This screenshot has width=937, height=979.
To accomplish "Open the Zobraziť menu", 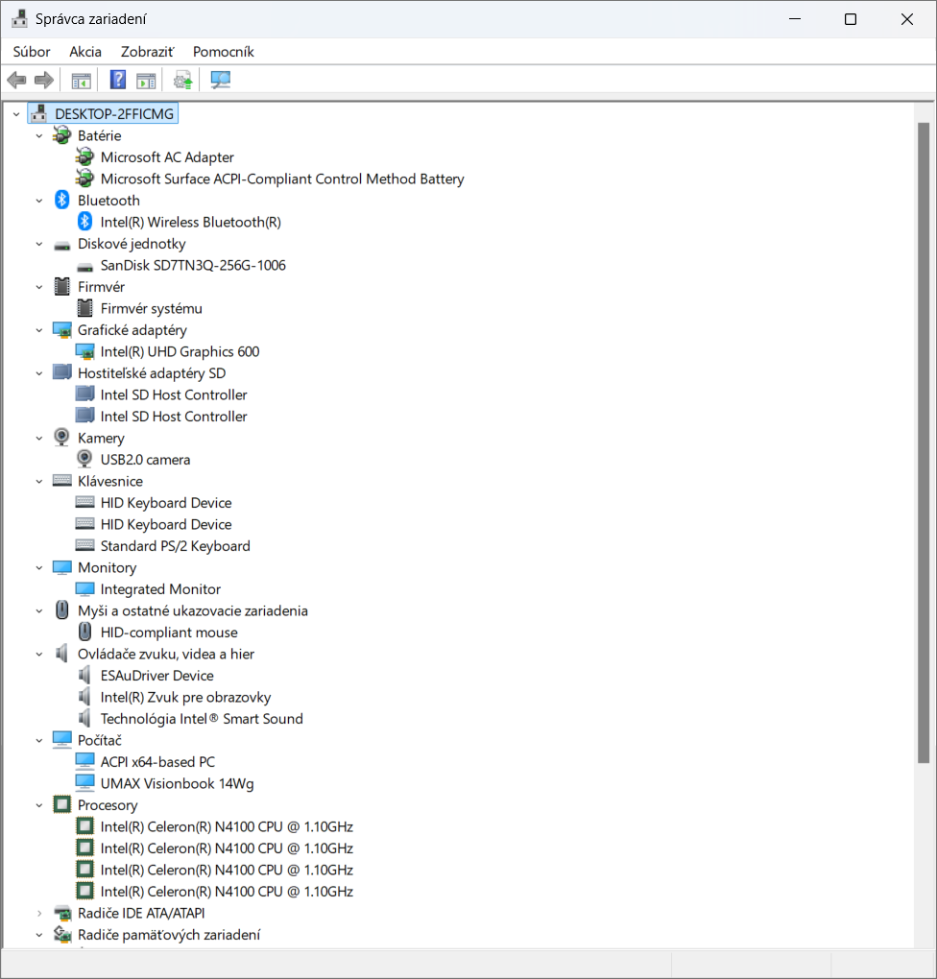I will (147, 52).
